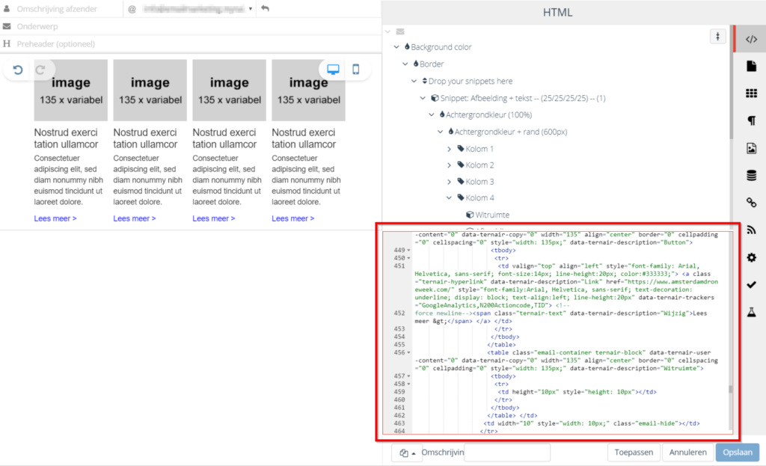This screenshot has width=766, height=466.
Task: Click the reply arrow icon next to sender address
Action: [x=265, y=8]
